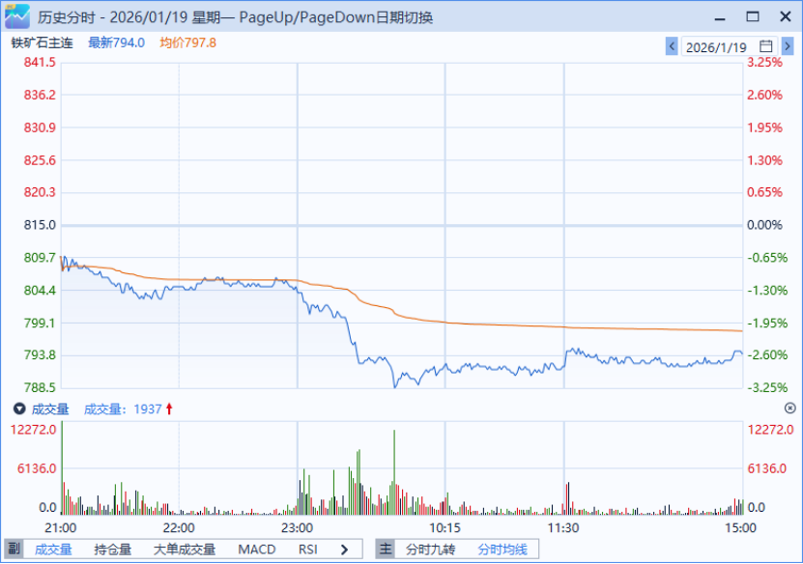
Task: Toggle the 分时均线 main indicator
Action: click(502, 550)
